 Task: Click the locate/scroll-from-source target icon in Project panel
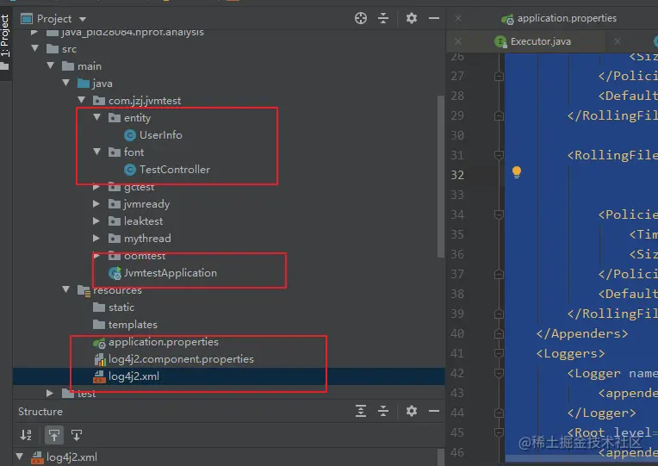361,18
